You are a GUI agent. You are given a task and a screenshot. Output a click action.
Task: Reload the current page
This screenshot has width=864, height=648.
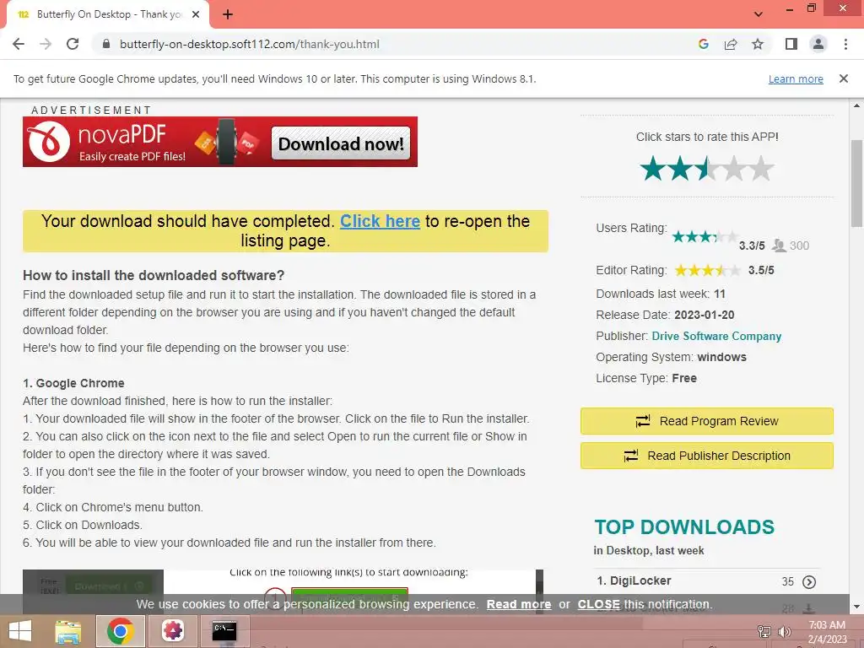coord(73,44)
